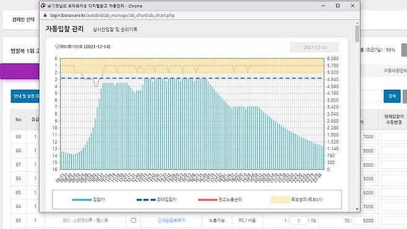Click PC / 서울 cell in row 63
Screen dimensions: 407x229
[x=247, y=220]
